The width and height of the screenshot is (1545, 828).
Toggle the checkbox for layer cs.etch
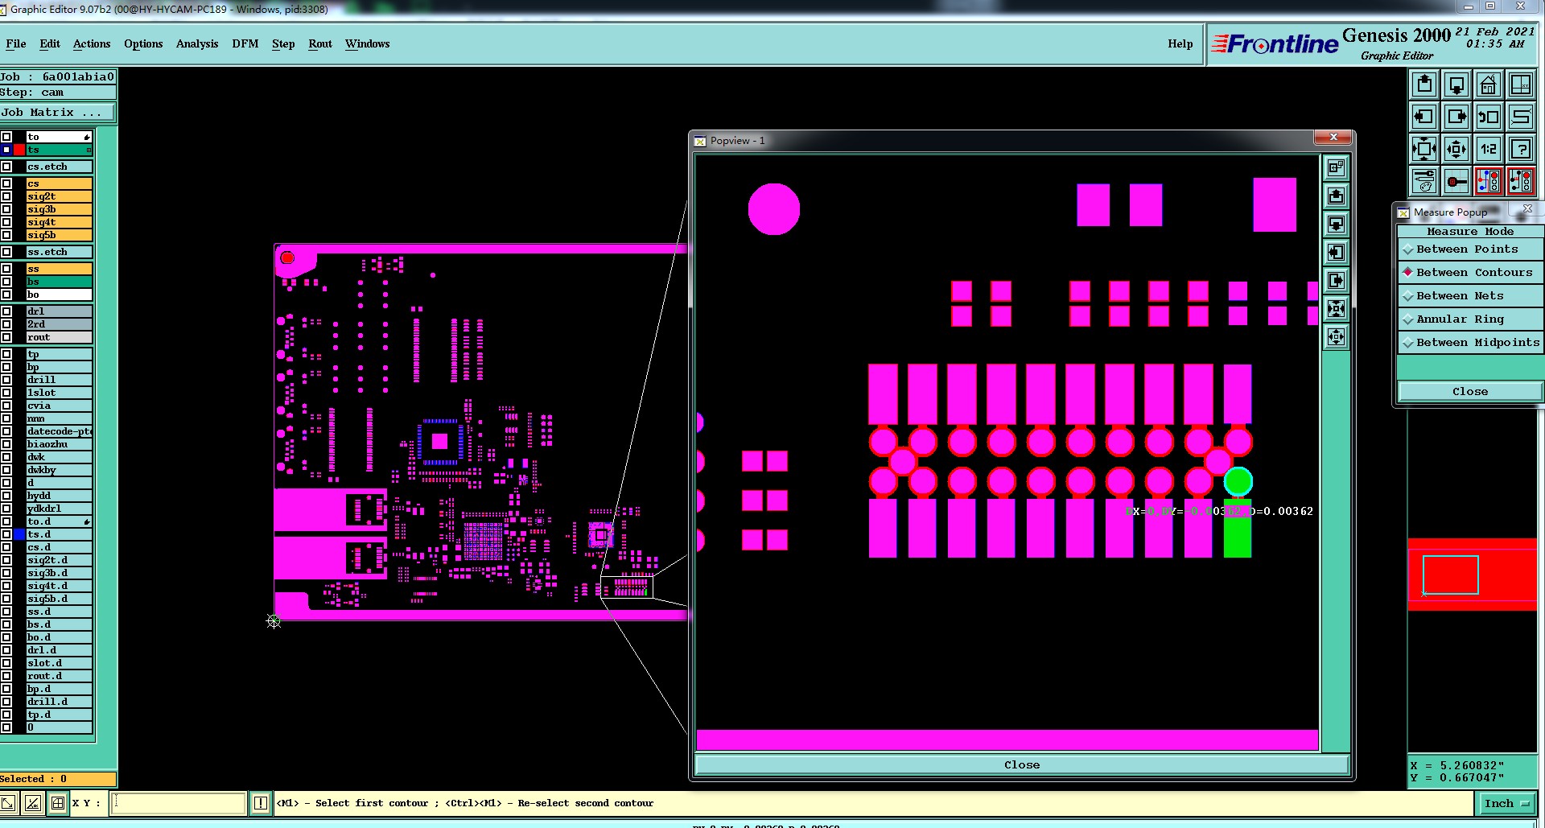click(x=6, y=167)
